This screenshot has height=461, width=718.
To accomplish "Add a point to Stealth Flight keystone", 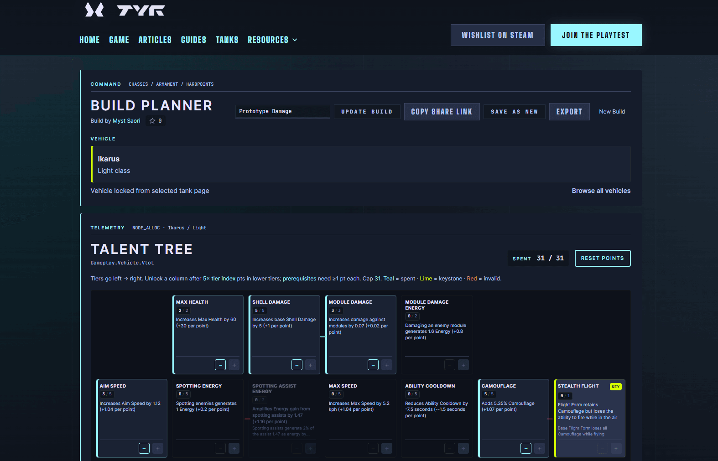I will click(616, 448).
